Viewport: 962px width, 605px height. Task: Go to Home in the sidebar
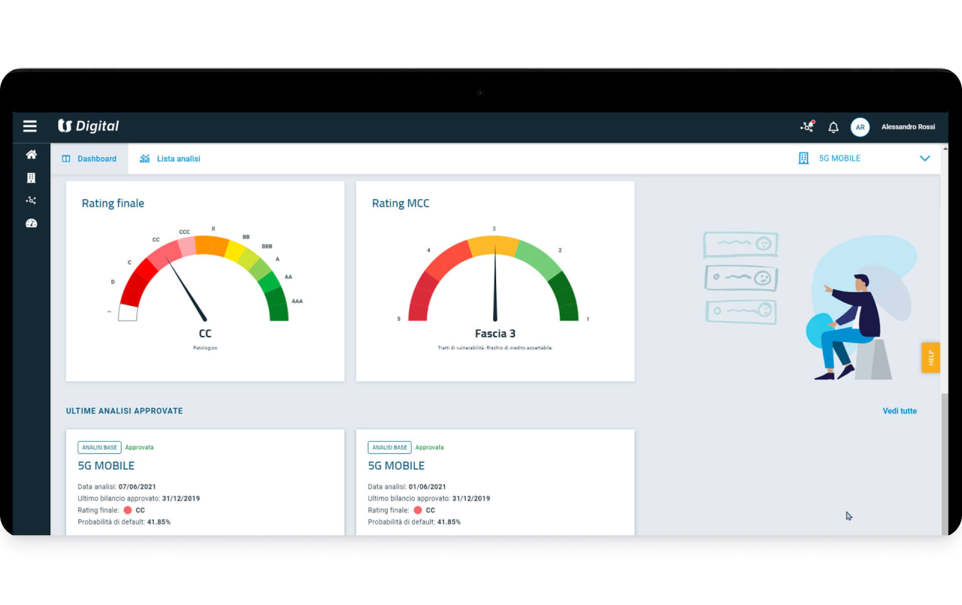point(31,155)
